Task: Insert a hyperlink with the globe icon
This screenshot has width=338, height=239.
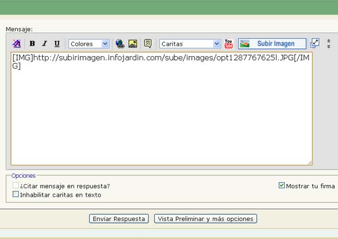Action: (120, 43)
